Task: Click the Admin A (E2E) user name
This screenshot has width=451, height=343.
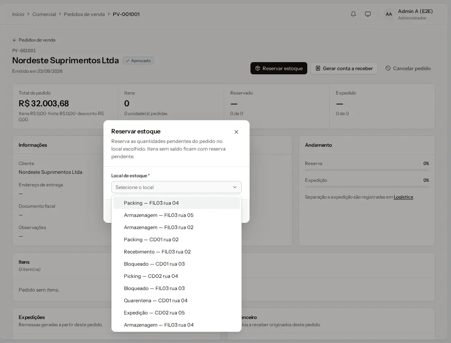Action: pyautogui.click(x=415, y=11)
